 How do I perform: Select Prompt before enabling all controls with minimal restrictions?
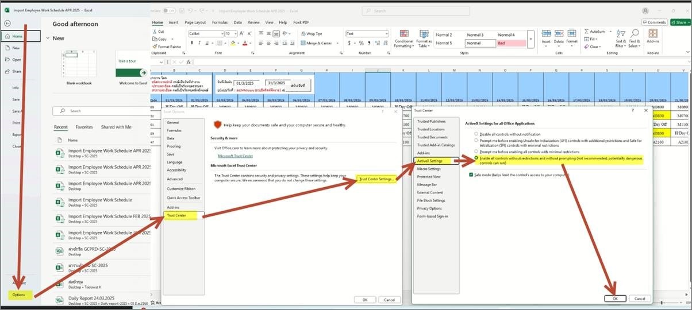pyautogui.click(x=476, y=152)
